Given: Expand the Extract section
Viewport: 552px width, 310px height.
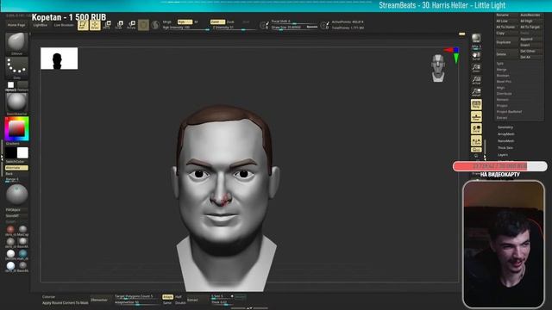Looking at the screenshot, I should pyautogui.click(x=502, y=117).
